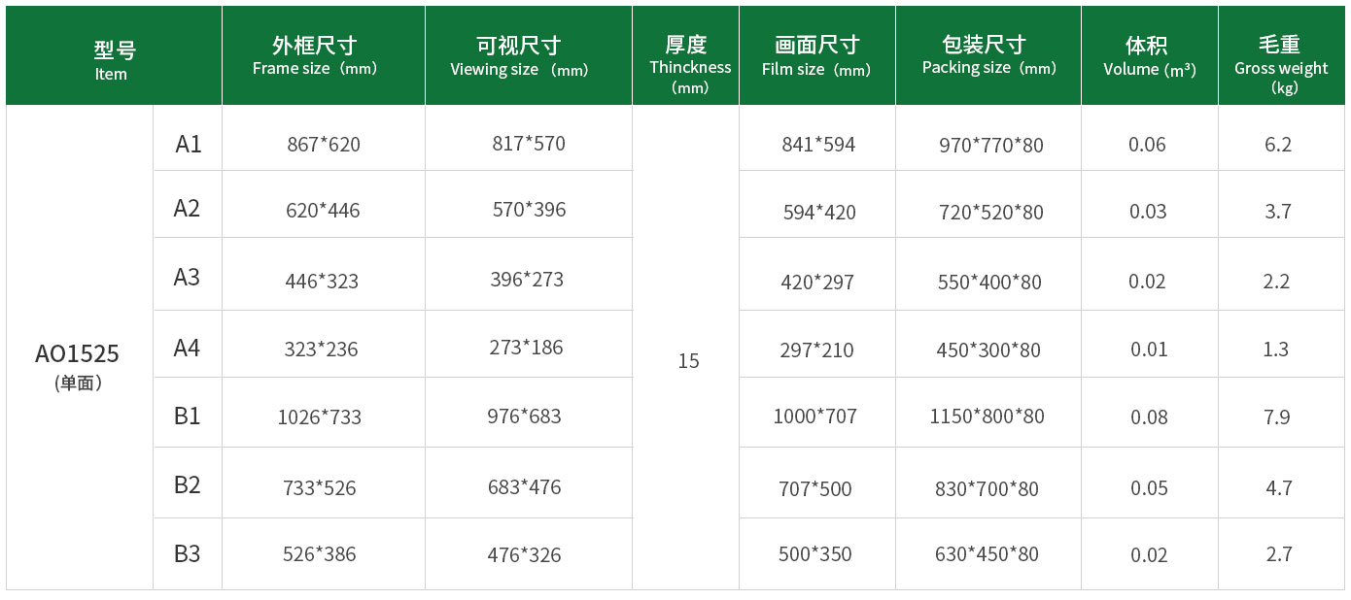Select the B3 row label
The width and height of the screenshot is (1351, 600).
[187, 554]
